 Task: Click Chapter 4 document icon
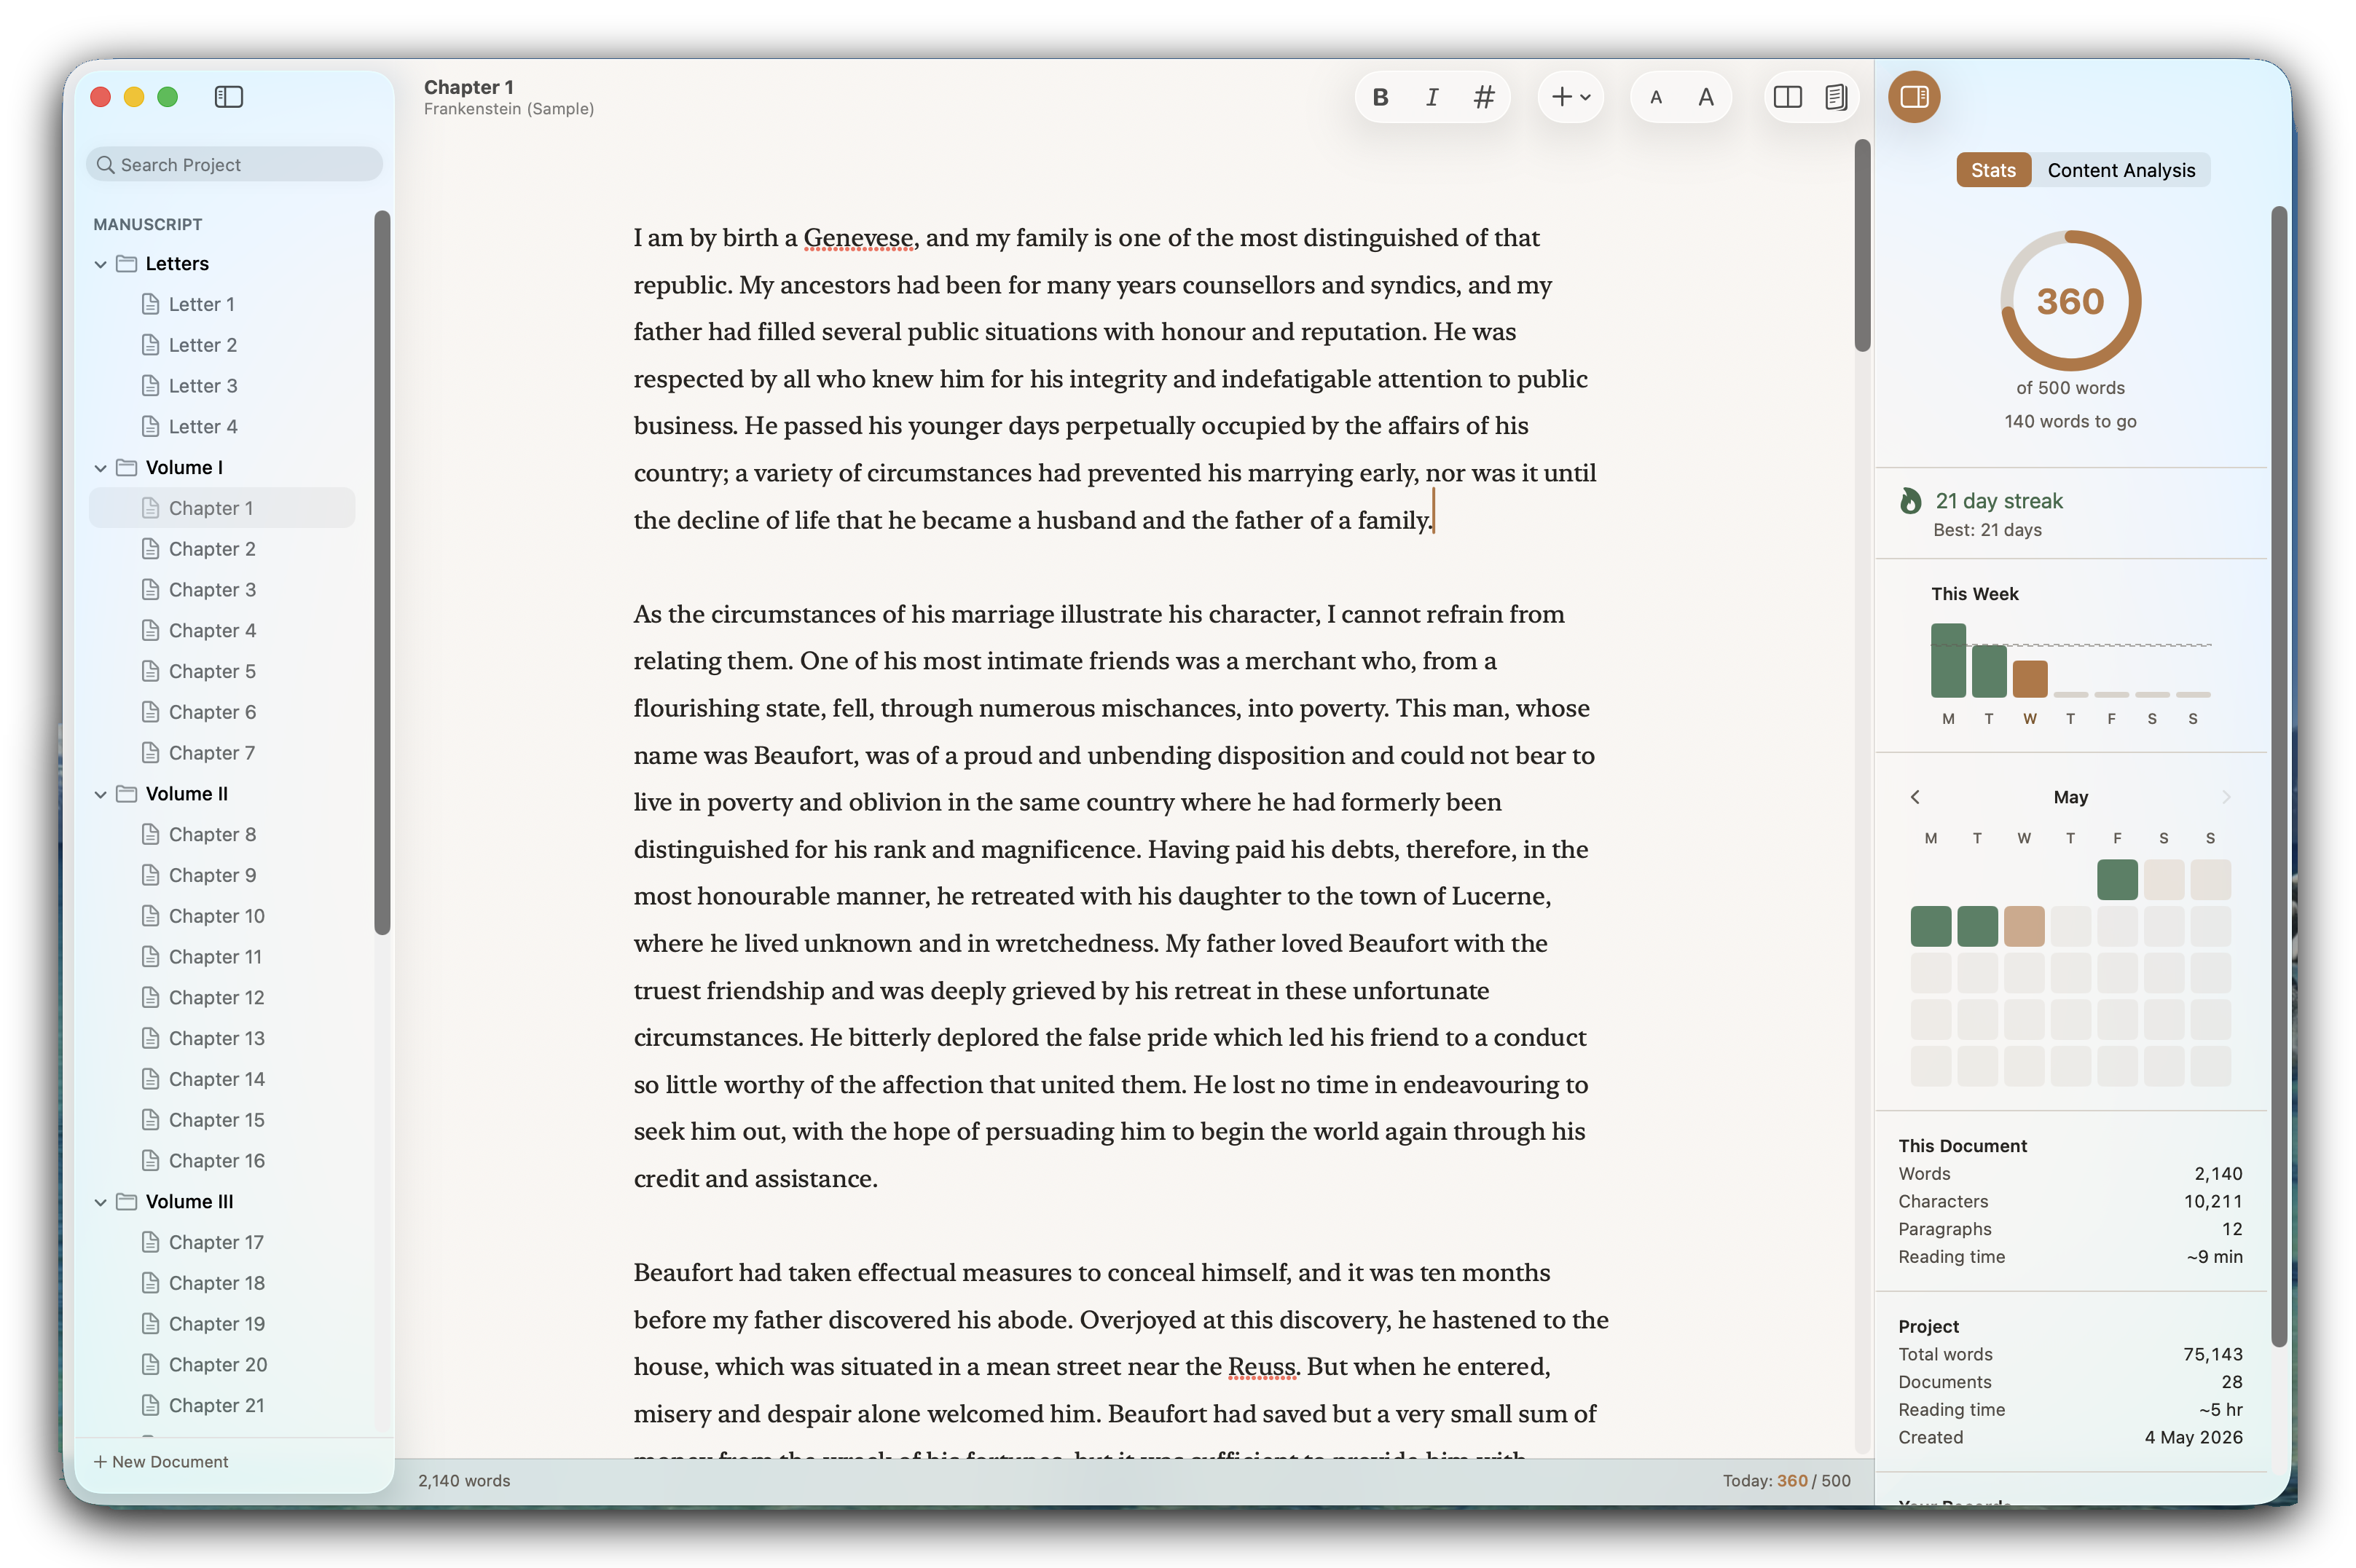click(x=150, y=631)
